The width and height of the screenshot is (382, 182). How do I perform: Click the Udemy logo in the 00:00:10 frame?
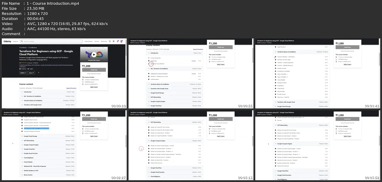coord(7,41)
